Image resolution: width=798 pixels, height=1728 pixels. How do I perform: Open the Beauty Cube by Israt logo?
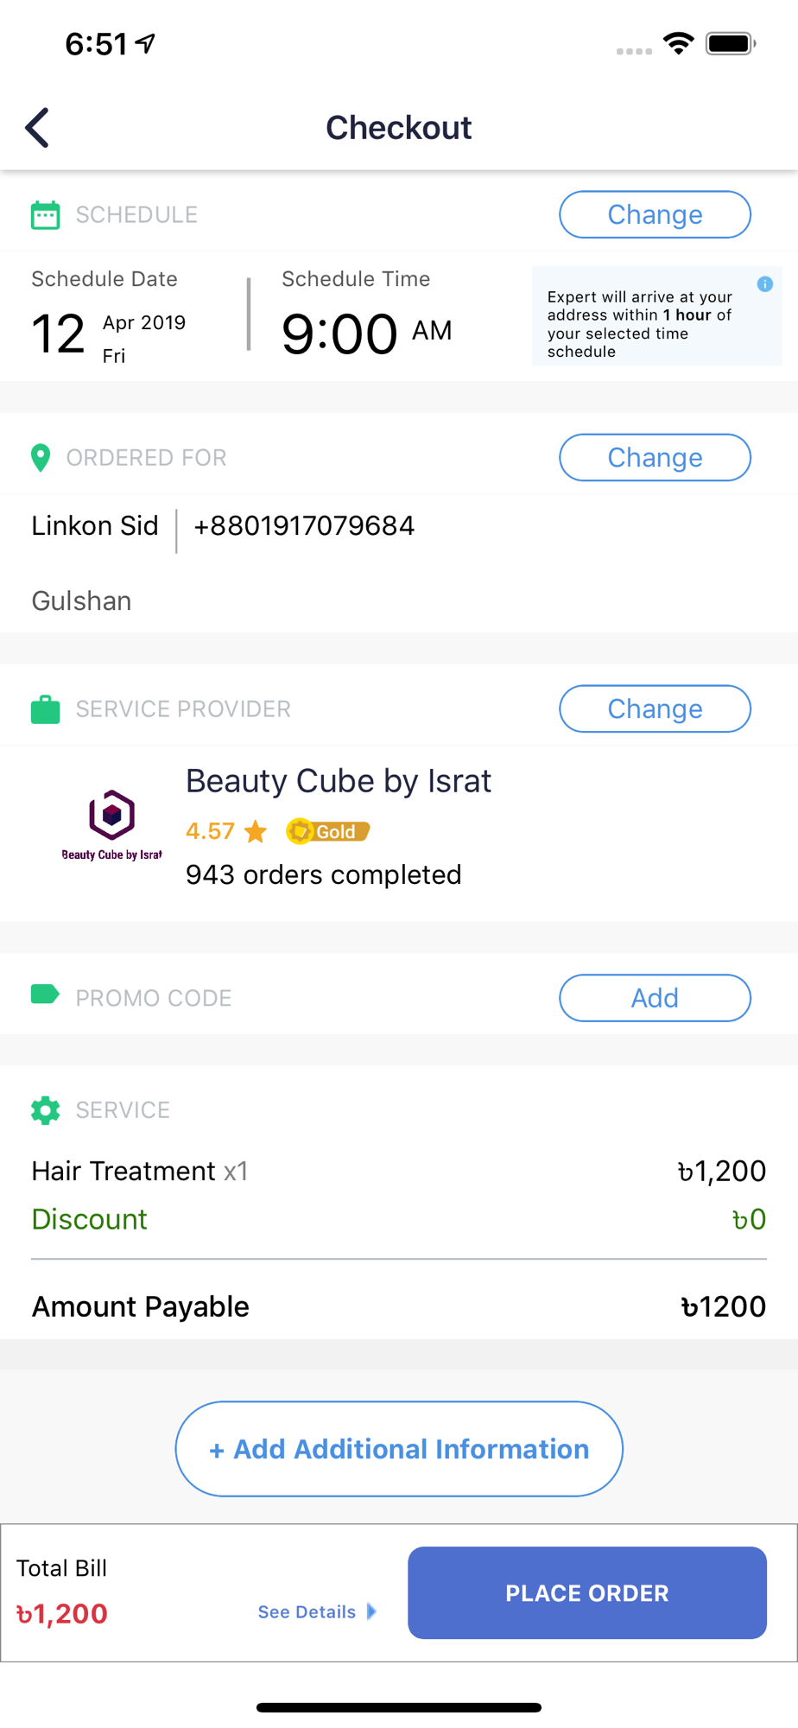tap(112, 825)
